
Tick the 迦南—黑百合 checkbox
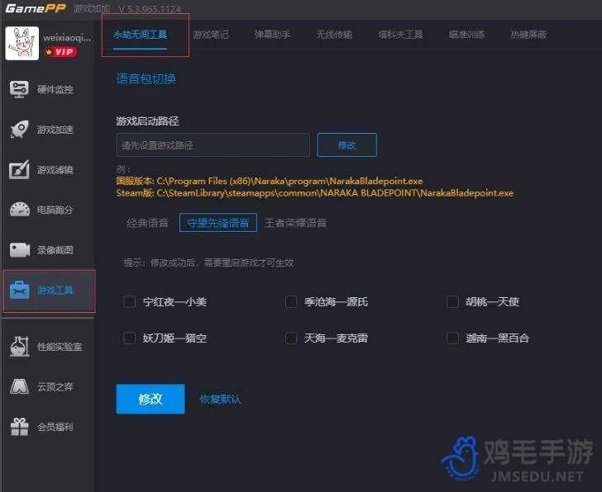(x=452, y=338)
